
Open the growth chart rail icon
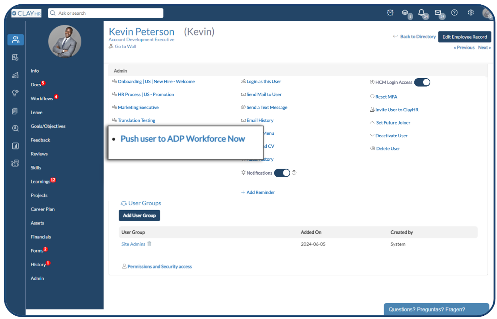point(15,75)
